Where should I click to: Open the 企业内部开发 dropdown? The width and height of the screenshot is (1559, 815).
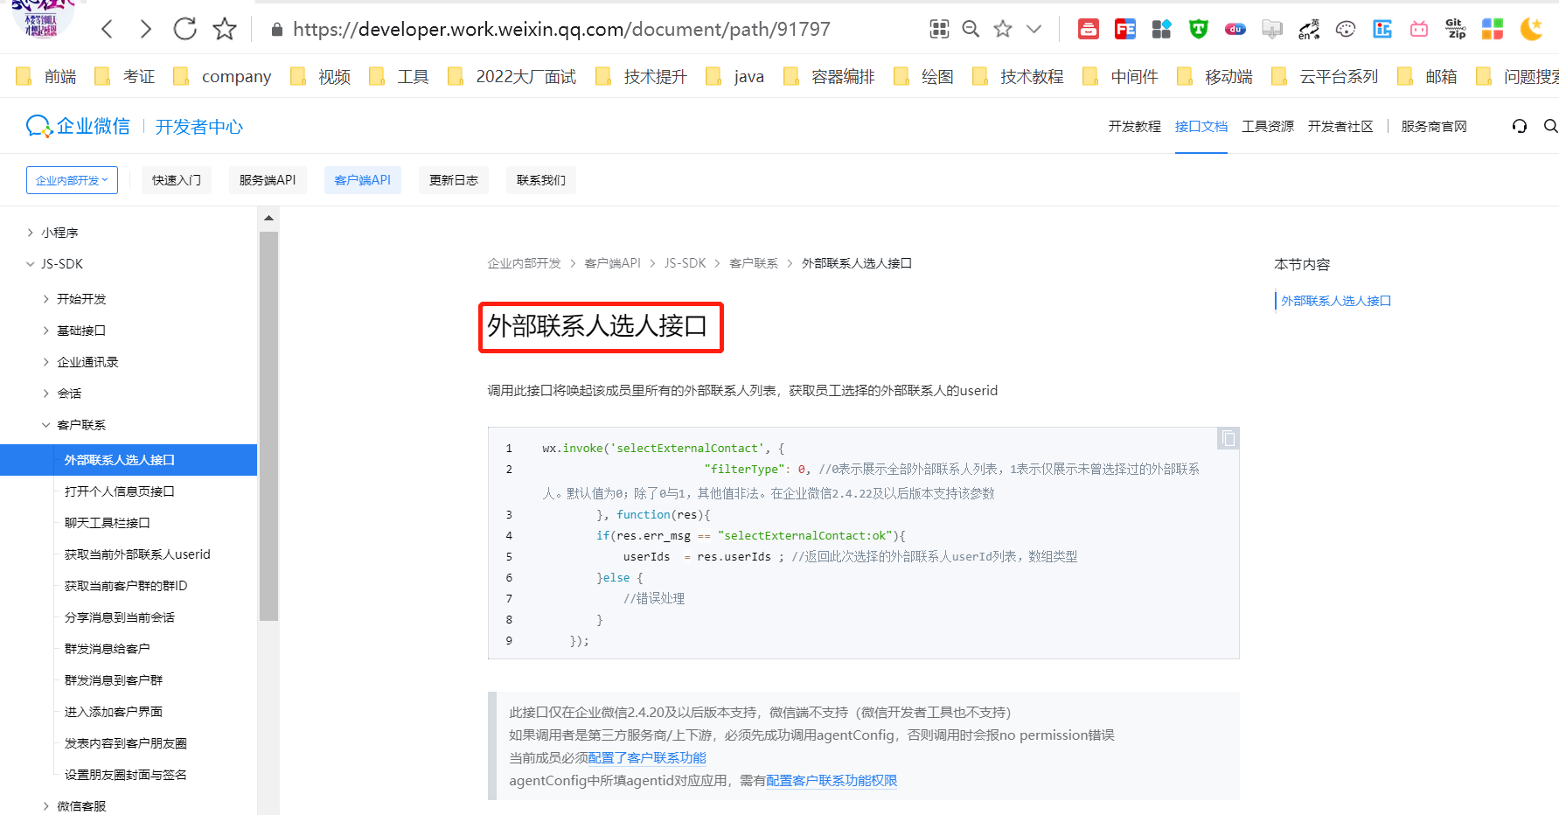72,179
